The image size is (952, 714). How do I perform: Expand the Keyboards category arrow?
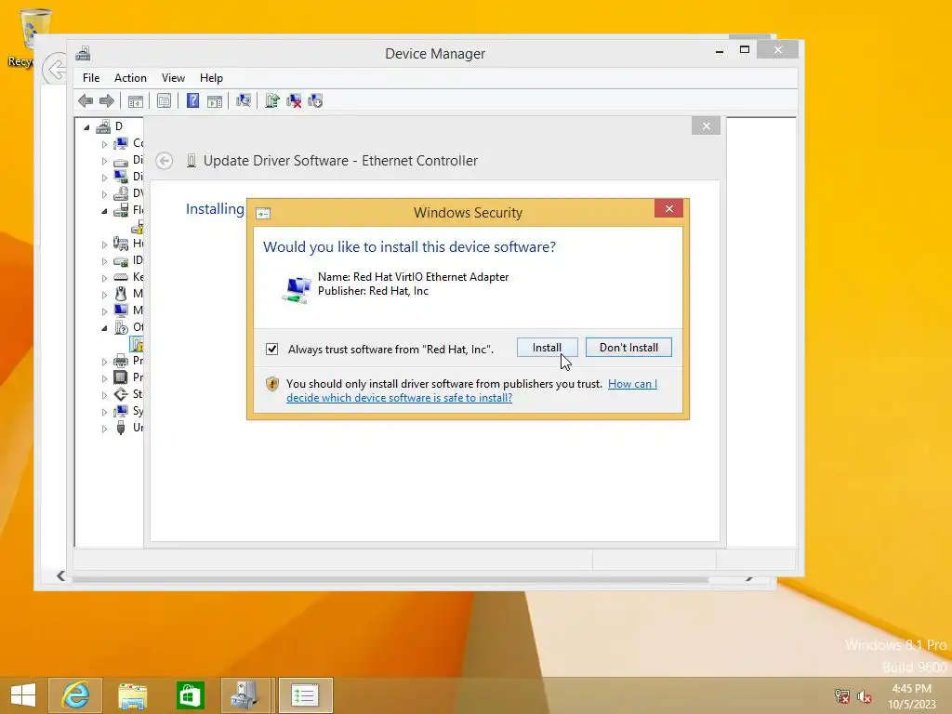pos(104,278)
